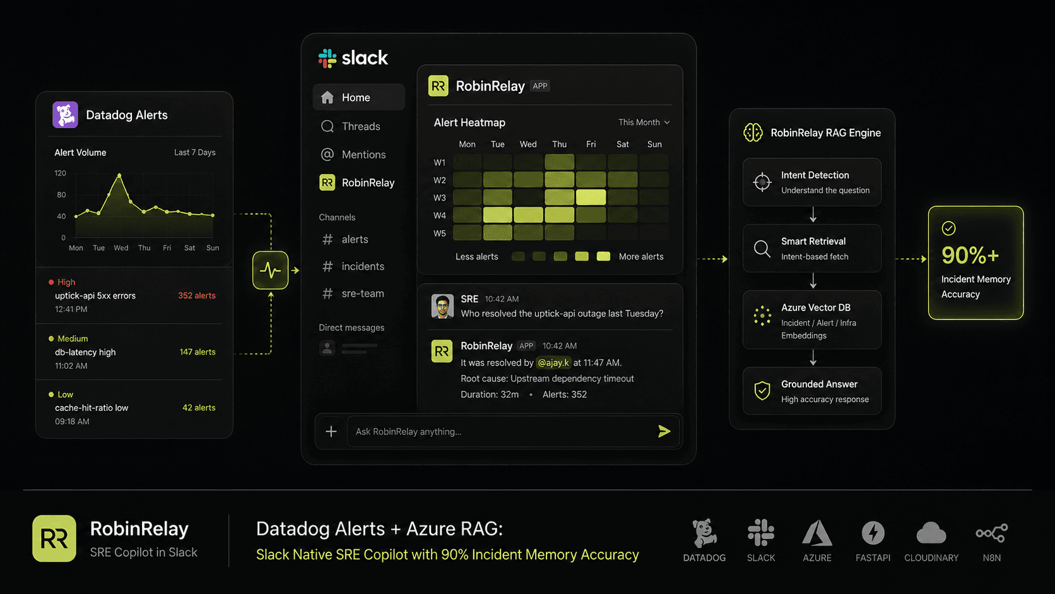
Task: Open the Azure Vector DB card
Action: (812, 319)
